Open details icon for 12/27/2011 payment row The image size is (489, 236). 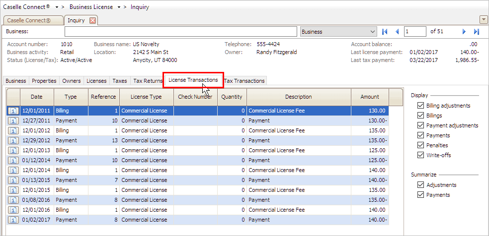coord(13,120)
